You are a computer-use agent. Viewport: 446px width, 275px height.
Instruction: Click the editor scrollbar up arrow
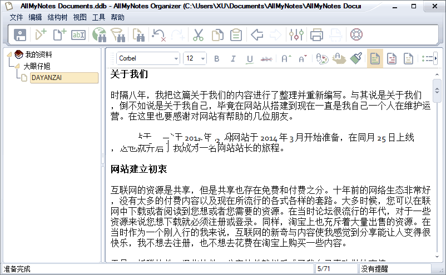coord(437,74)
